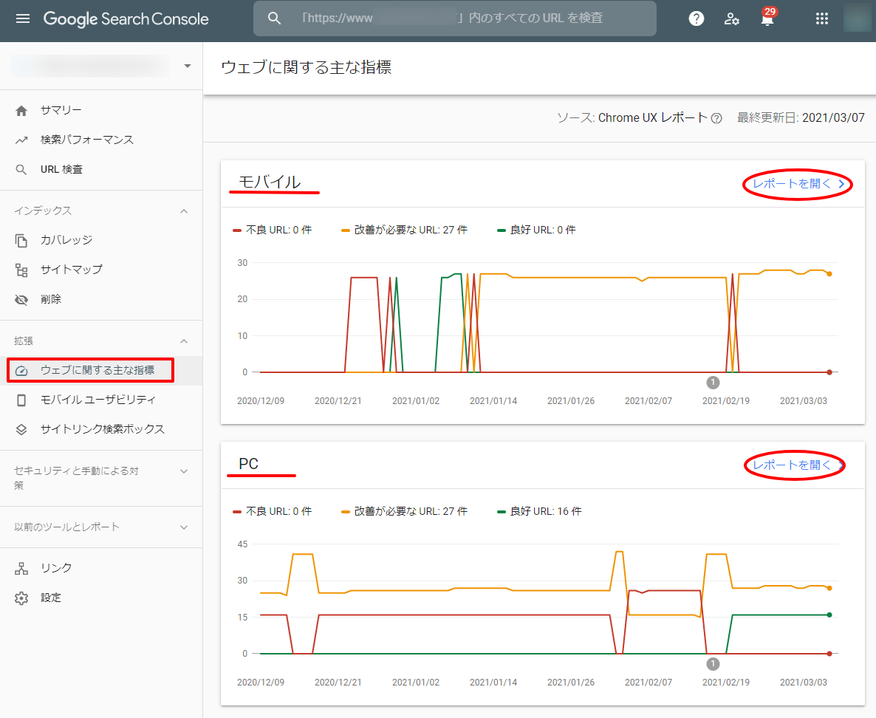This screenshot has width=876, height=718.
Task: Collapse the インデックス section
Action: [x=184, y=211]
